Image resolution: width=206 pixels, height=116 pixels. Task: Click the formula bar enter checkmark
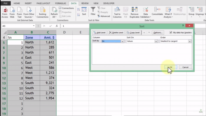pyautogui.click(x=50, y=26)
